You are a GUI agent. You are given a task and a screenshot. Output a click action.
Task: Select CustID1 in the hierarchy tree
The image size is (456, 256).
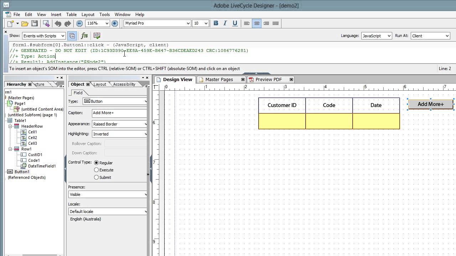coord(35,155)
